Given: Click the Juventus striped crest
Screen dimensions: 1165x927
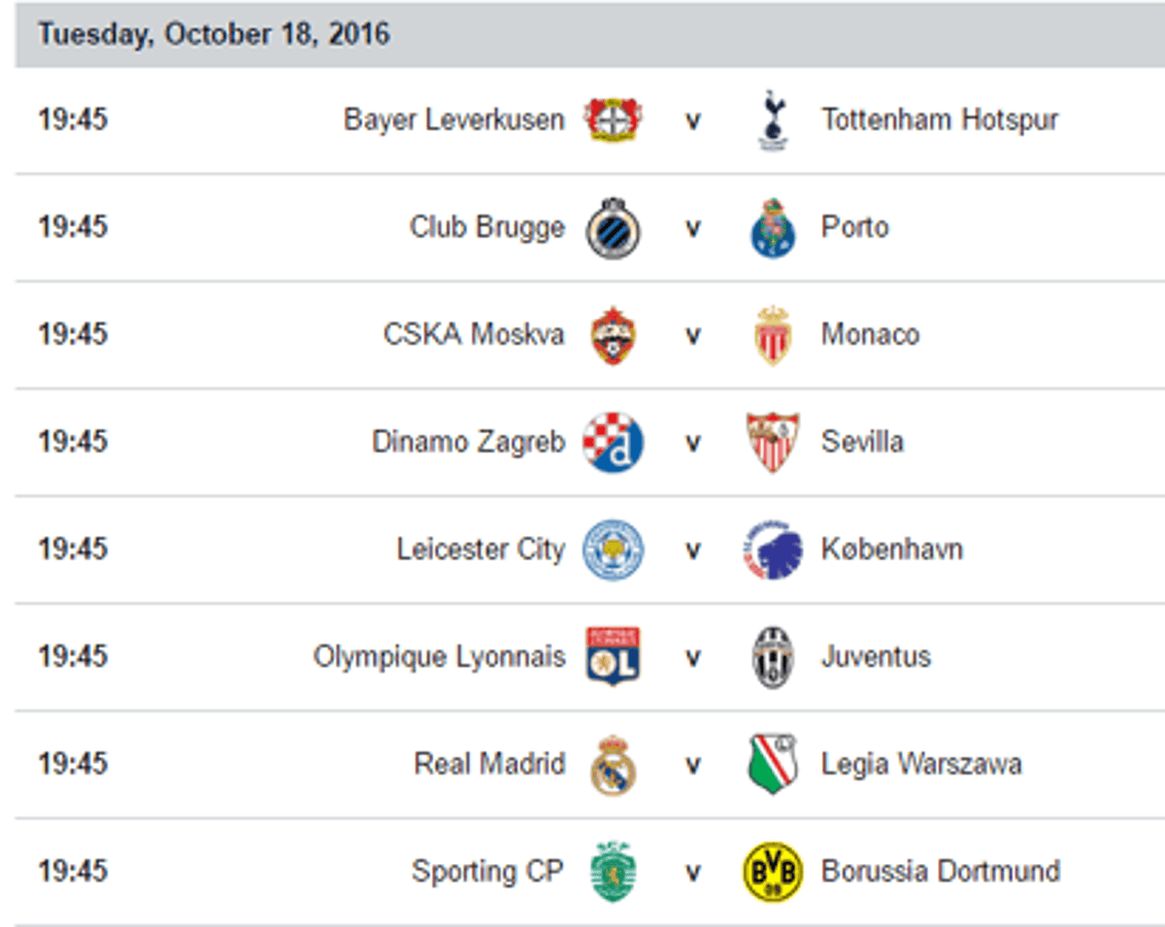Looking at the screenshot, I should pyautogui.click(x=773, y=657).
